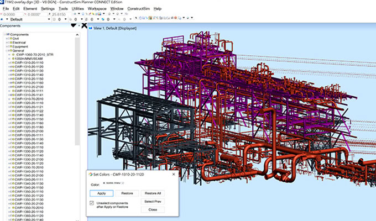Expand the Electrical tree node
Image resolution: width=376 pixels, height=221 pixels.
[x=6, y=43]
